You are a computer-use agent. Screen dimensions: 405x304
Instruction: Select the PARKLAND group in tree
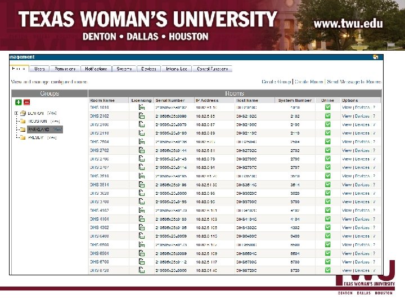(38, 129)
